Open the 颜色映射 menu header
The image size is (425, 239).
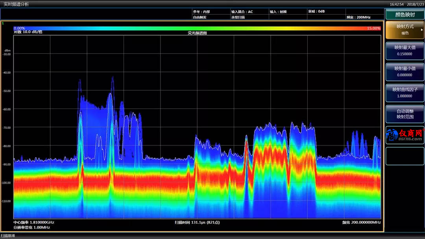405,15
